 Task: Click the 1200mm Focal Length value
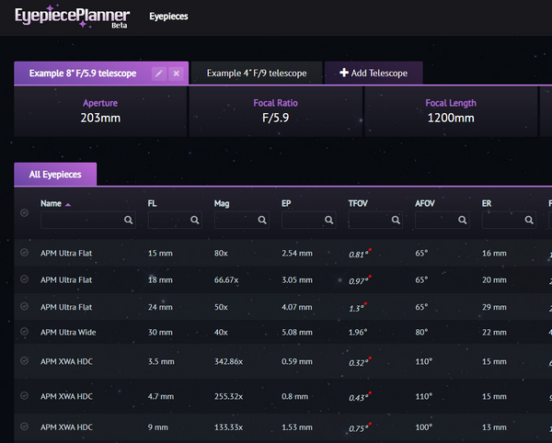tap(451, 118)
